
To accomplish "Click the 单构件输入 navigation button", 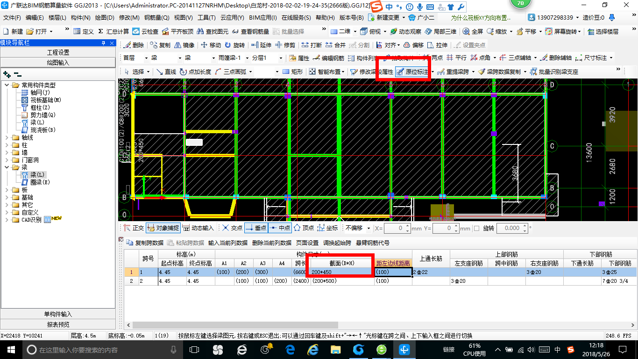I will pyautogui.click(x=58, y=314).
